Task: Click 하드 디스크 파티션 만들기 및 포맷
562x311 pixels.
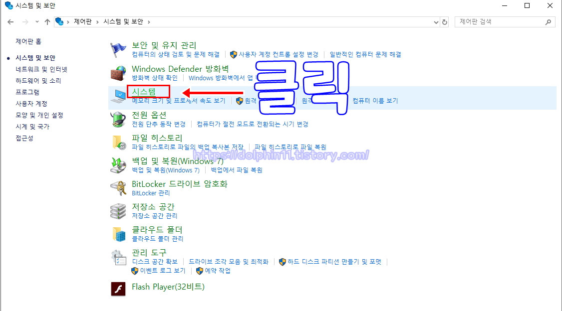Action: [334, 262]
